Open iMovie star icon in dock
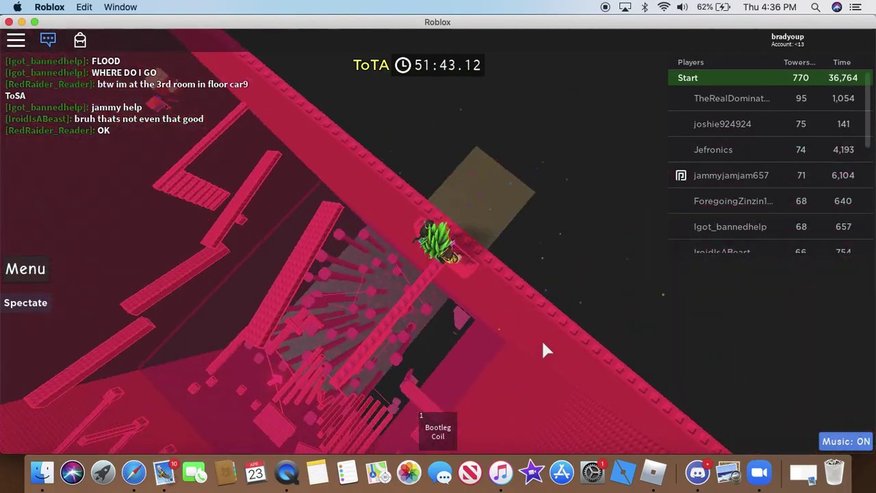876x493 pixels. (x=532, y=472)
